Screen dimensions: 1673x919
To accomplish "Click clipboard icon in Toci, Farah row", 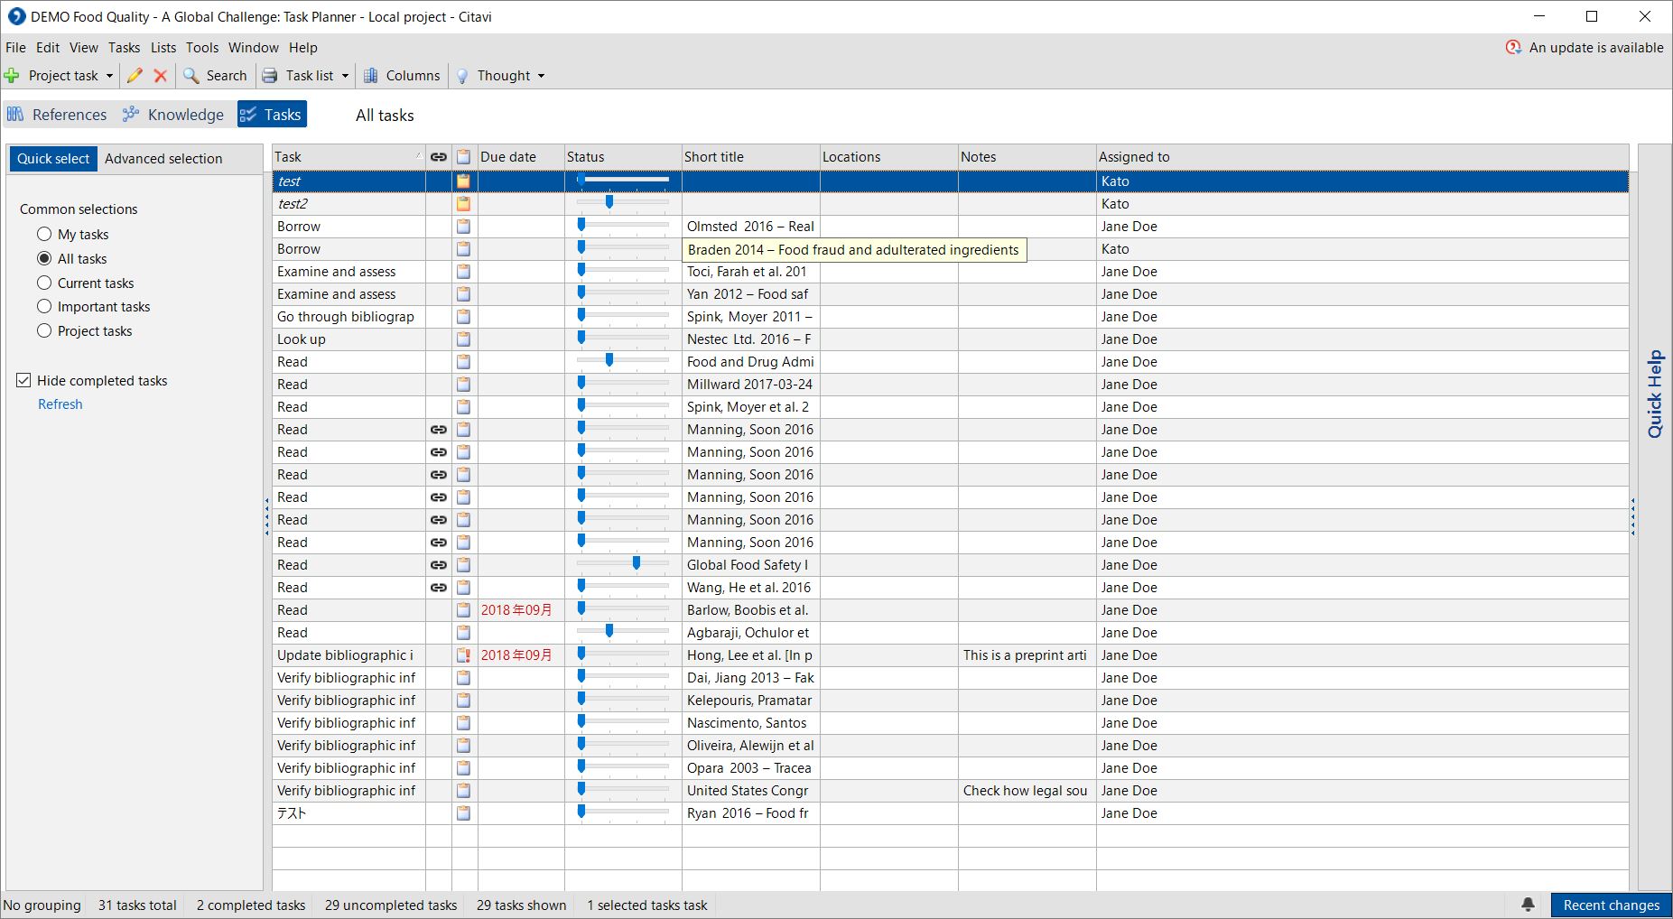I will pyautogui.click(x=464, y=272).
